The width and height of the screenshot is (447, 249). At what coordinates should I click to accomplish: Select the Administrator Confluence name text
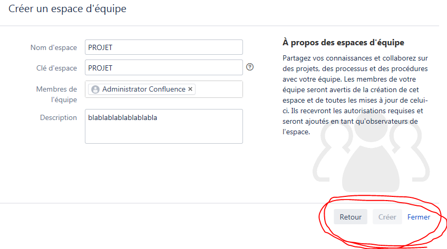tap(144, 89)
